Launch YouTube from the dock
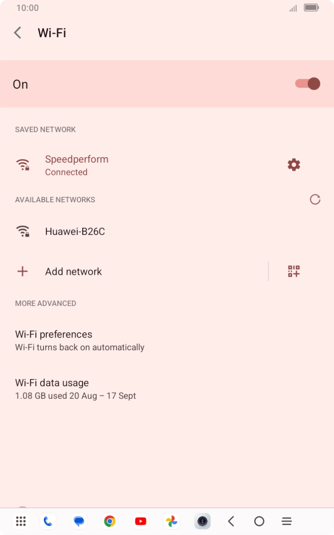The image size is (334, 535). tap(140, 521)
